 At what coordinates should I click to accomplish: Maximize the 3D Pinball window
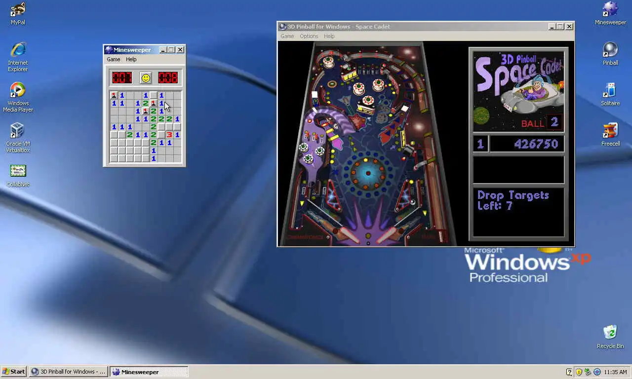[560, 27]
